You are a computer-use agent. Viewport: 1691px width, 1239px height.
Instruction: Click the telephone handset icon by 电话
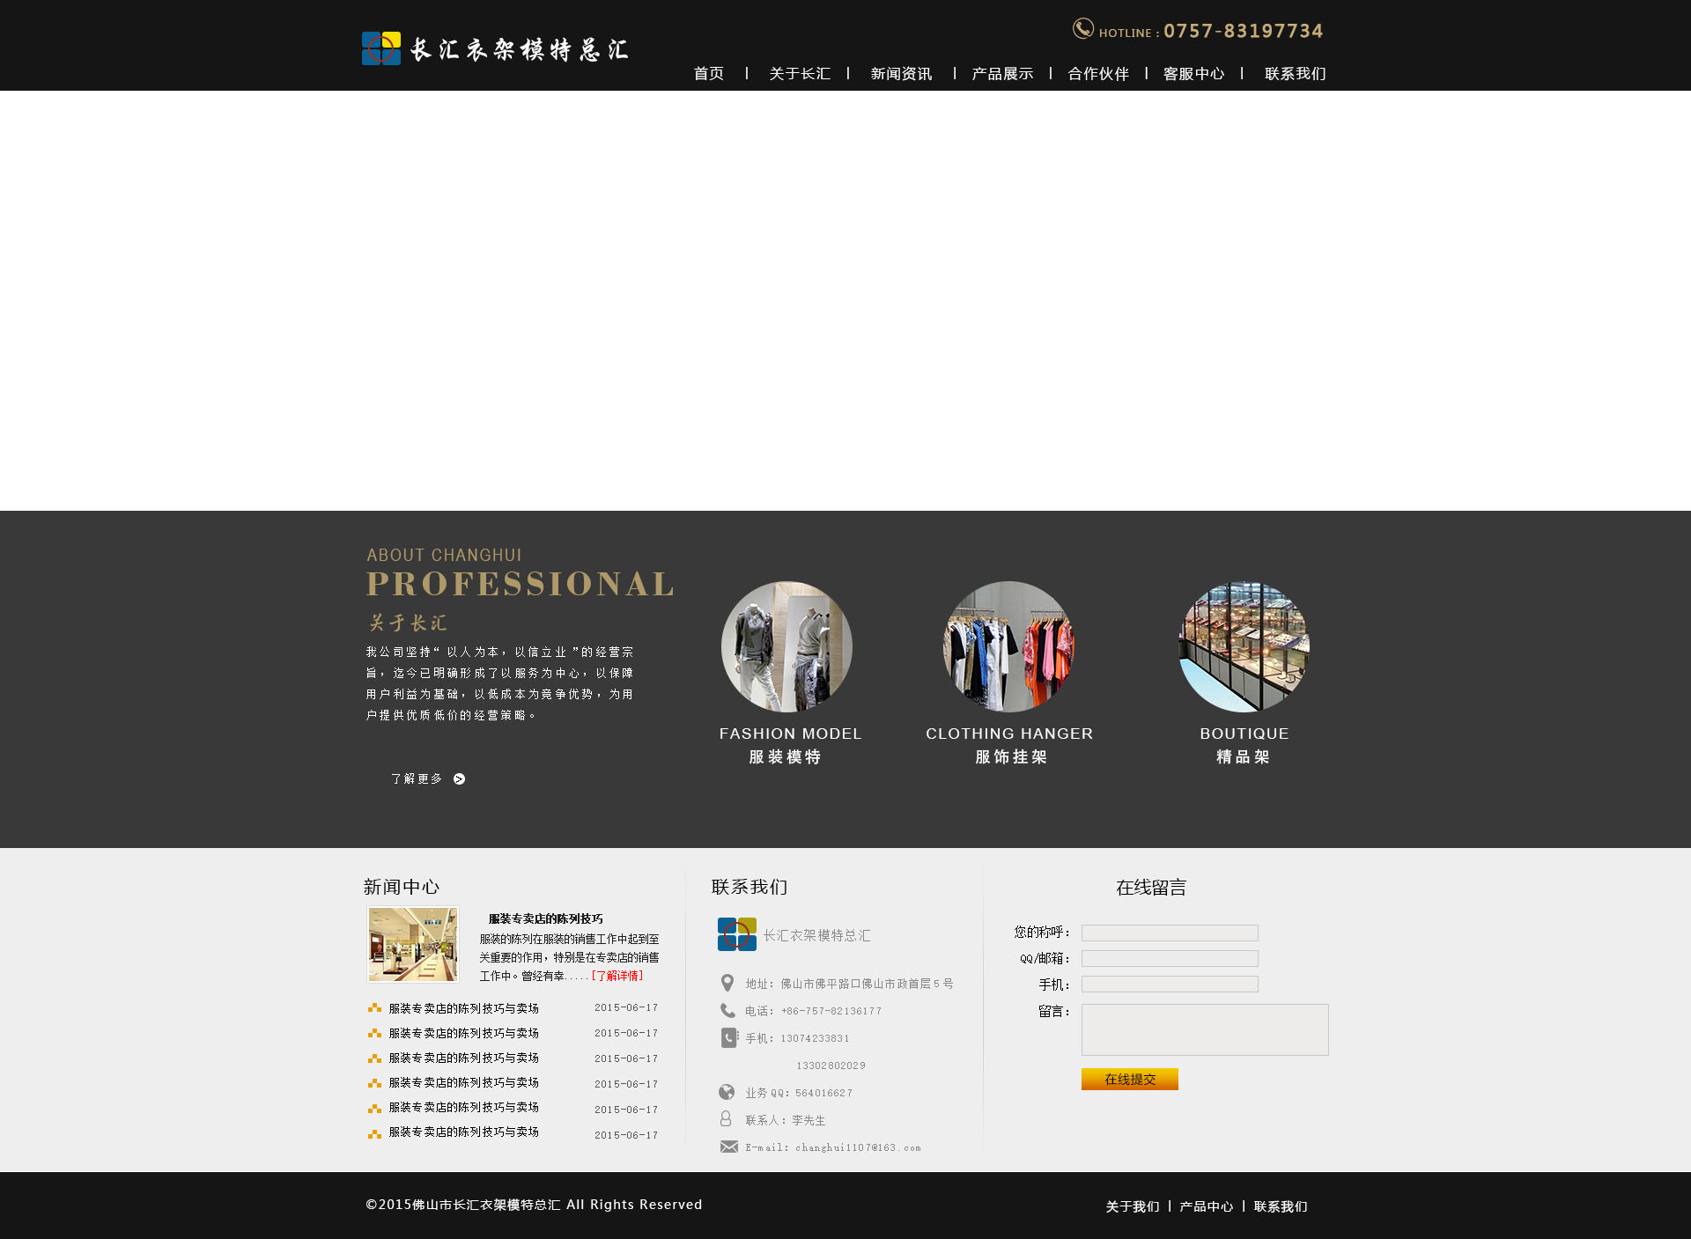[727, 1010]
